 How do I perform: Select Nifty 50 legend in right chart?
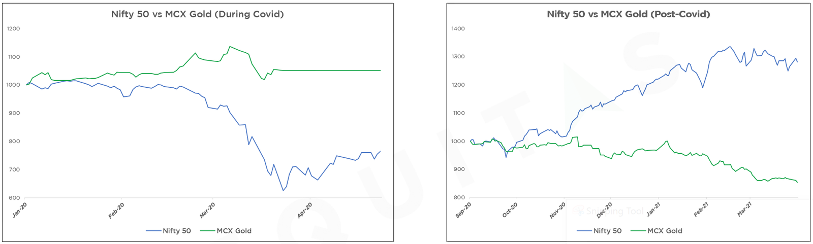[x=608, y=231]
